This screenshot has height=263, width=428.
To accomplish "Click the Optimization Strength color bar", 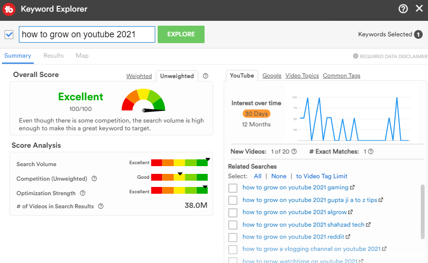I will [179, 190].
